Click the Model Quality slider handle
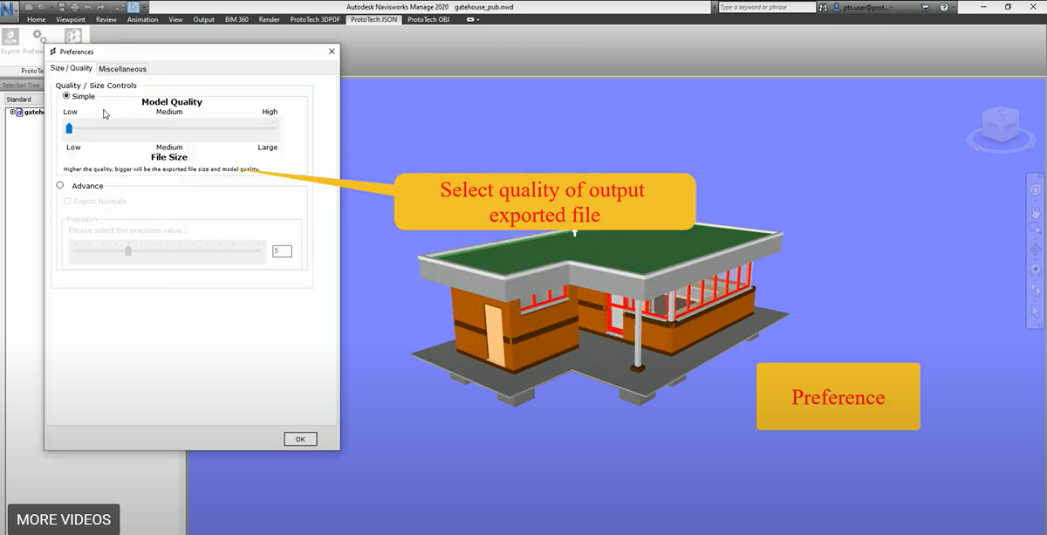This screenshot has height=535, width=1047. (69, 128)
